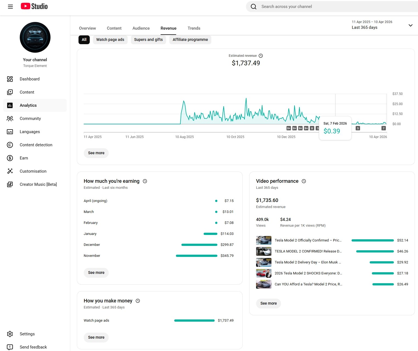Image resolution: width=418 pixels, height=351 pixels.
Task: Expand the Last 365 days date range dropdown
Action: [410, 25]
